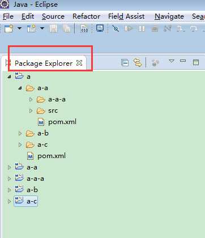Expand the selected a-c project
Image resolution: width=205 pixels, height=238 pixels.
pyautogui.click(x=9, y=201)
